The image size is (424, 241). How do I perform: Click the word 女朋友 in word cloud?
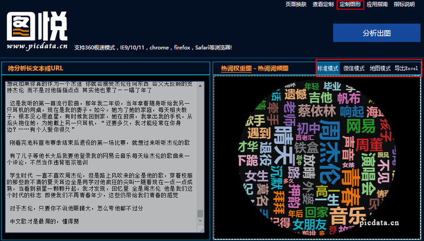[310, 225]
